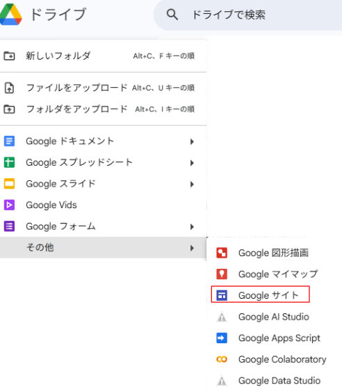Click the Alt+C、I キーの順 shortcut hint
Screen dimensions: 342x392
coord(165,109)
